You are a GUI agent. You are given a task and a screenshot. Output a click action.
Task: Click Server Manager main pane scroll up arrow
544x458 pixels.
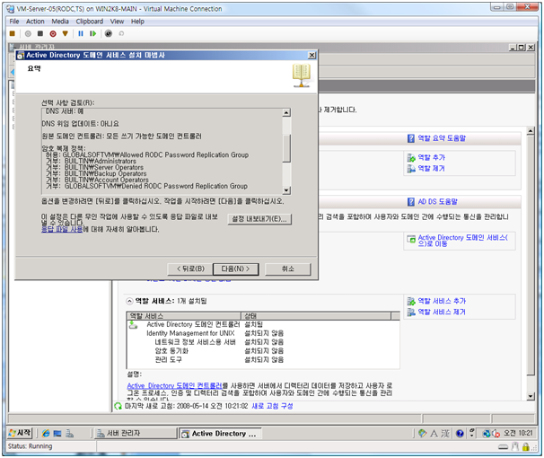point(531,131)
